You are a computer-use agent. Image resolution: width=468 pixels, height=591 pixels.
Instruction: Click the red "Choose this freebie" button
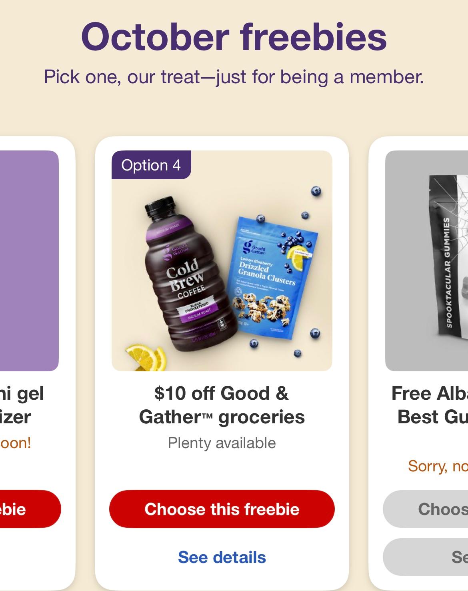[222, 509]
